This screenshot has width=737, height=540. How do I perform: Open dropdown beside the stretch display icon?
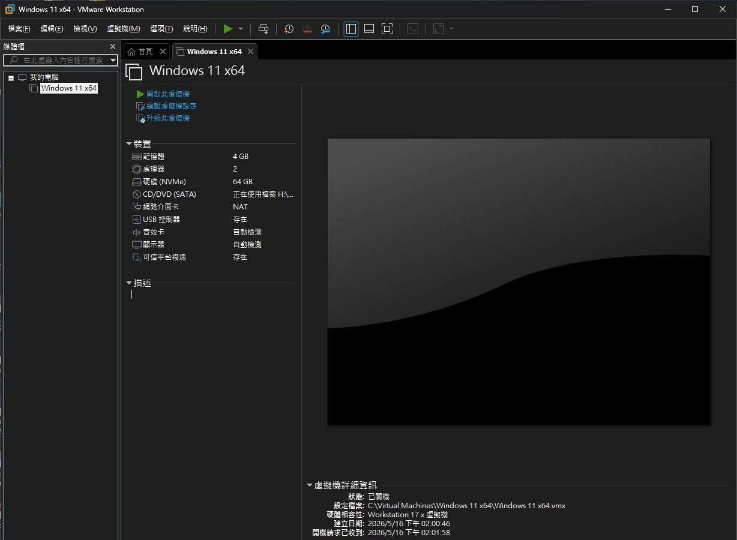pyautogui.click(x=451, y=29)
